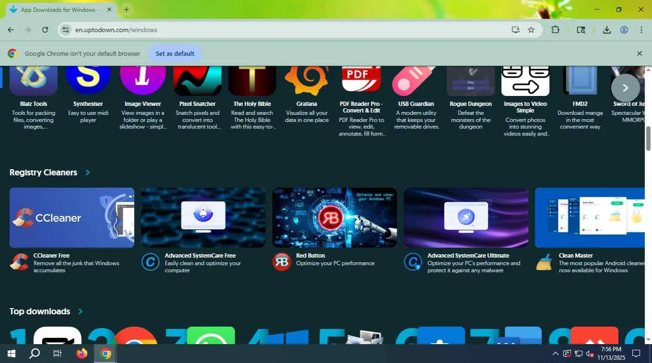Open the Advanced SystemCare Free title link
The image size is (652, 363).
tap(200, 256)
